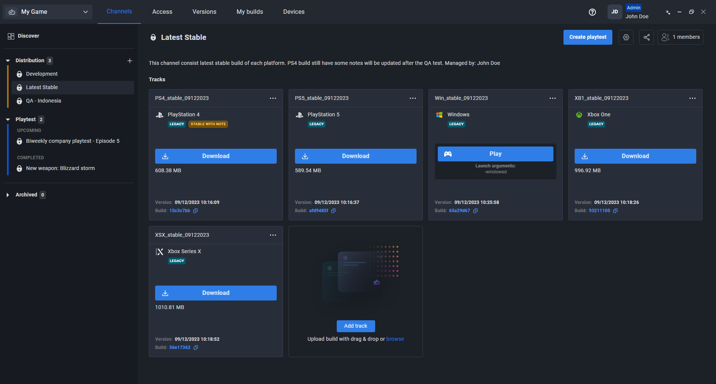Download the Xbox Series X build
This screenshot has height=384, width=716.
pos(216,293)
